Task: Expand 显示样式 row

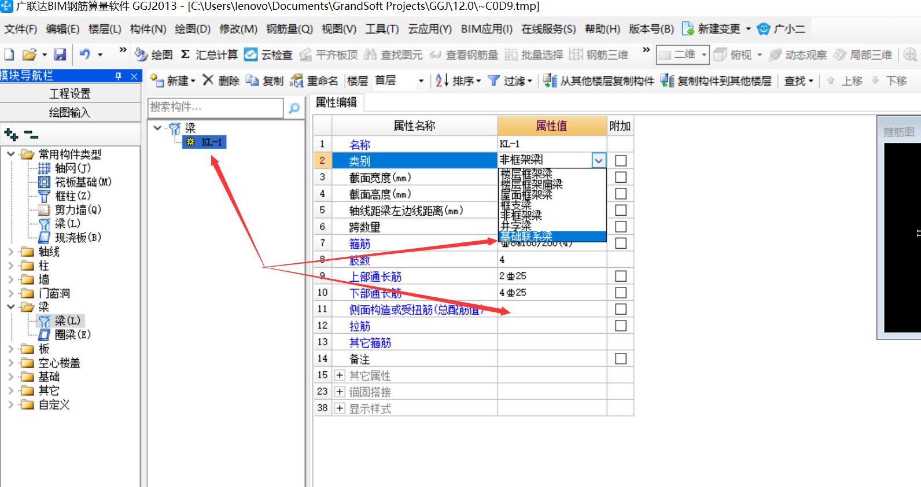Action: click(x=340, y=408)
